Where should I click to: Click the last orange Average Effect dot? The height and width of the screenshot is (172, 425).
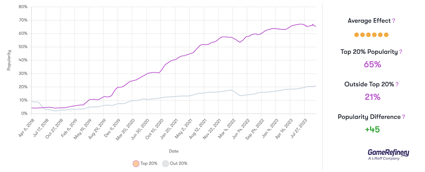386,35
